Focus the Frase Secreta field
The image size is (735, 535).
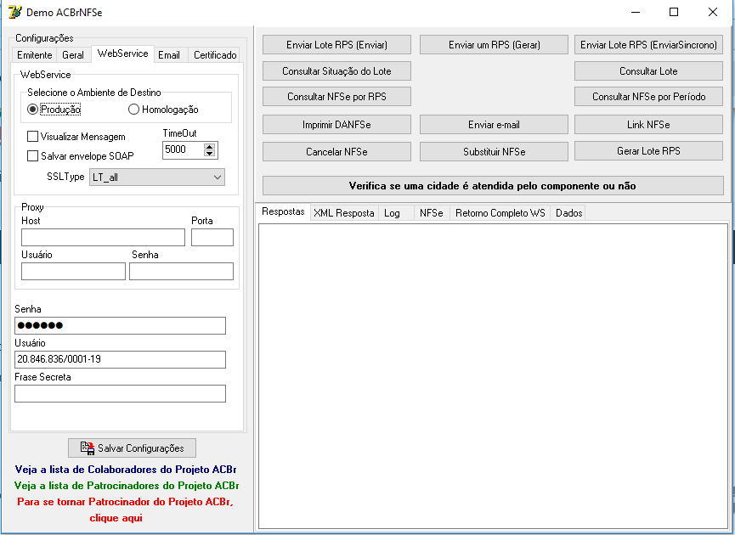[x=120, y=393]
